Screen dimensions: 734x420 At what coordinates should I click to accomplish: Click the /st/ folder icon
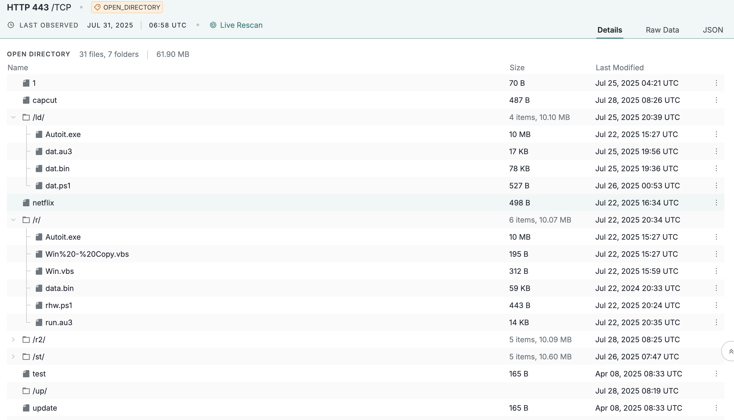[26, 356]
